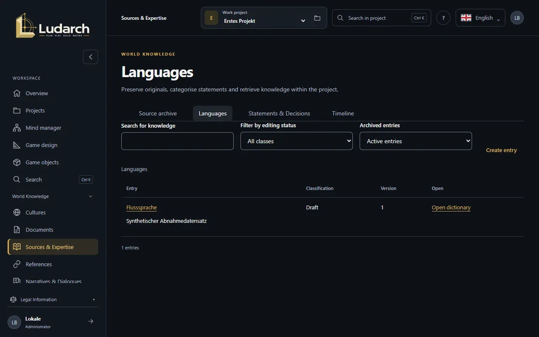
Task: Open the Flusssprache entry link
Action: click(x=141, y=207)
